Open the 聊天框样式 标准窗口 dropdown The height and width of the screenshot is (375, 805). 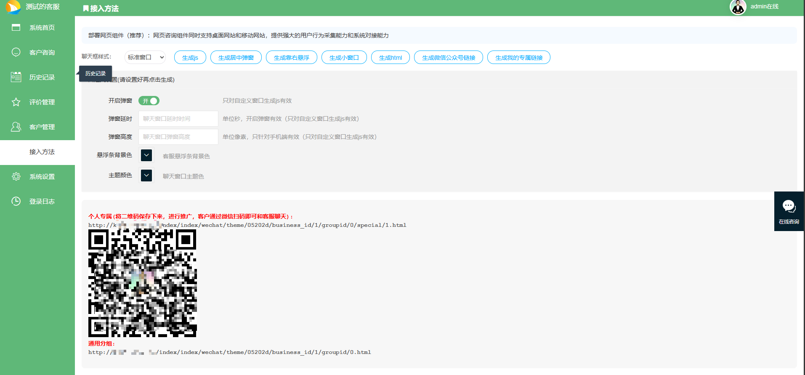[x=145, y=57]
